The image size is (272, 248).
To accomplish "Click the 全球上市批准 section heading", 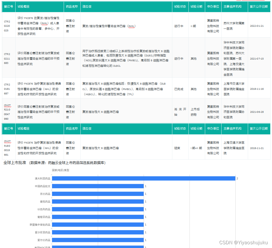I will coord(15,163).
